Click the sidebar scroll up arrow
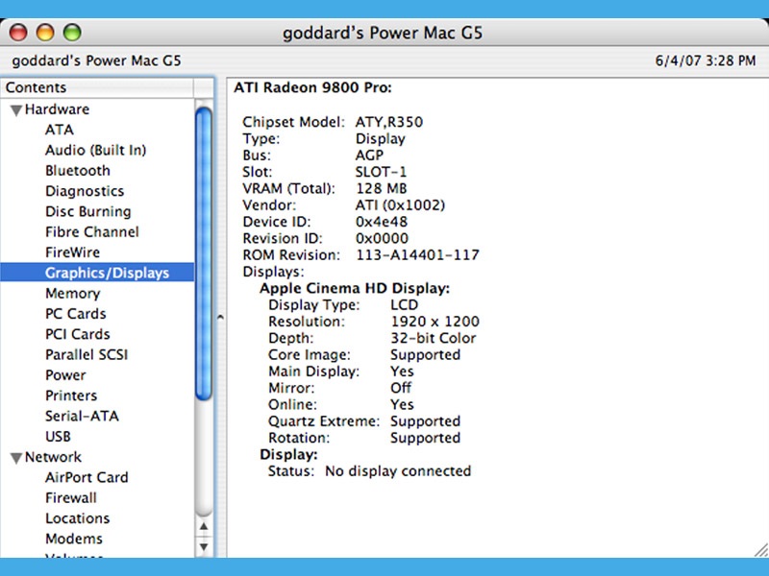 tap(204, 526)
